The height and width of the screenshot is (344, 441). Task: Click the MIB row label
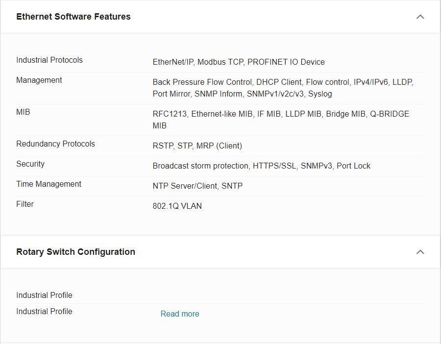click(23, 112)
